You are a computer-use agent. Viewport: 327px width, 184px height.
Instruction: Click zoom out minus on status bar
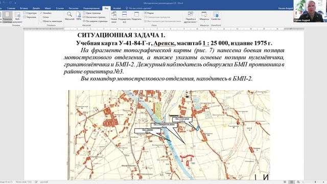click(303, 182)
